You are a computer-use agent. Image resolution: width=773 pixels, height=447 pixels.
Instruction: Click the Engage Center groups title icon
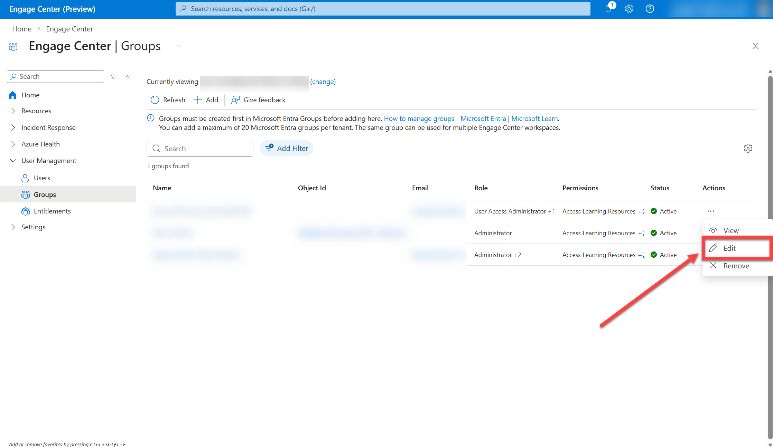coord(13,47)
